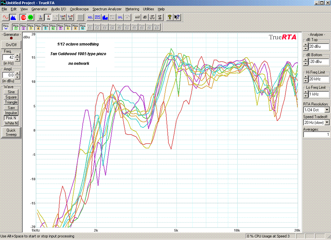Screen dimensions: 331x240
Task: Open the Spectrum Analyzer menu
Action: 107,9
